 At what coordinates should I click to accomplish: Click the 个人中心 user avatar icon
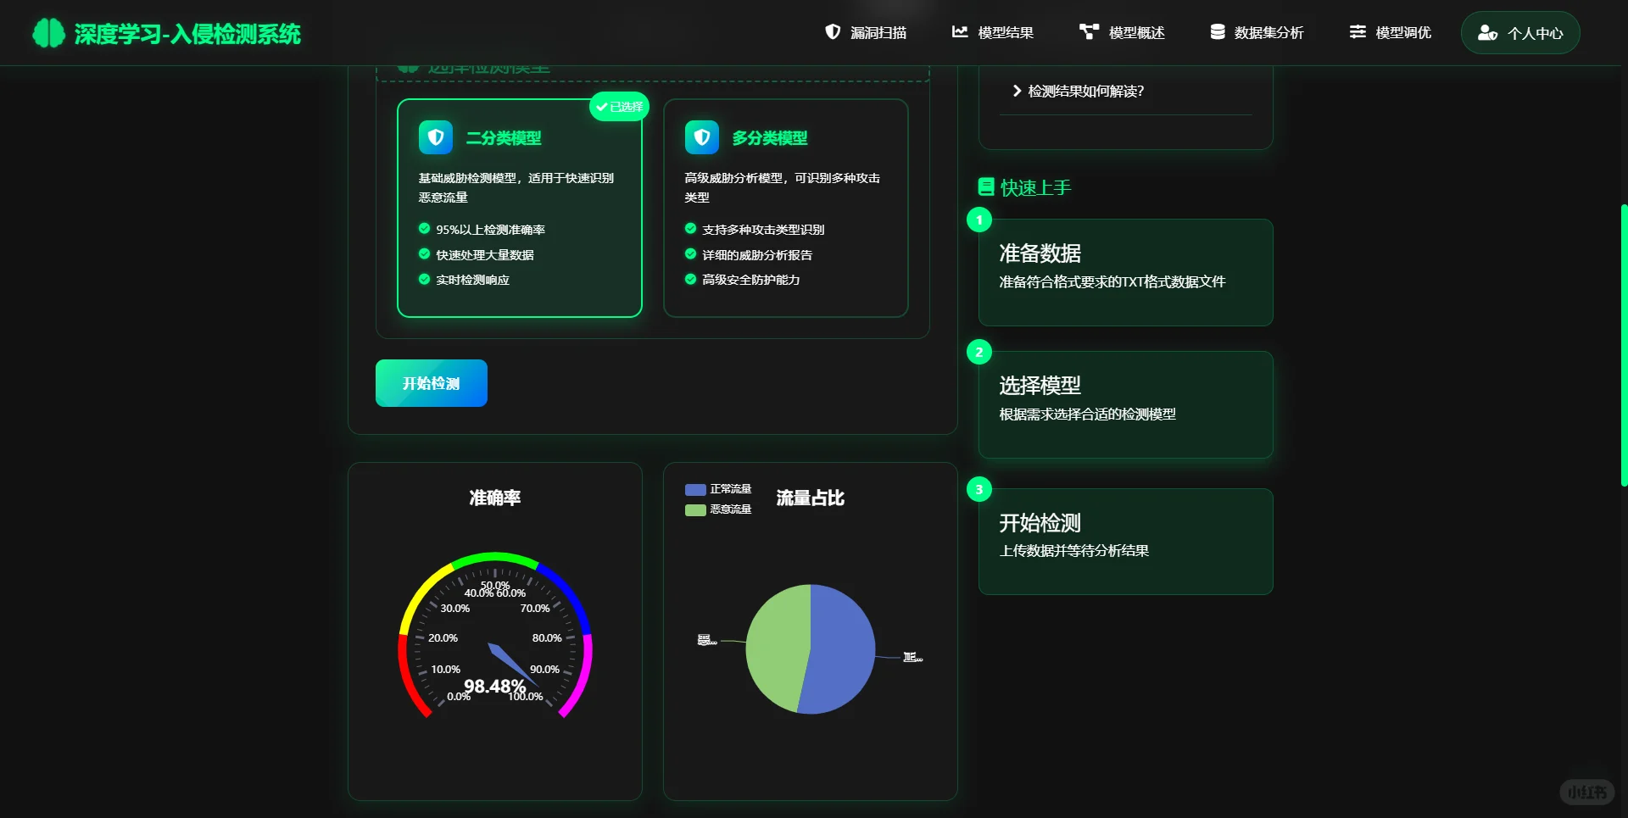pos(1489,33)
